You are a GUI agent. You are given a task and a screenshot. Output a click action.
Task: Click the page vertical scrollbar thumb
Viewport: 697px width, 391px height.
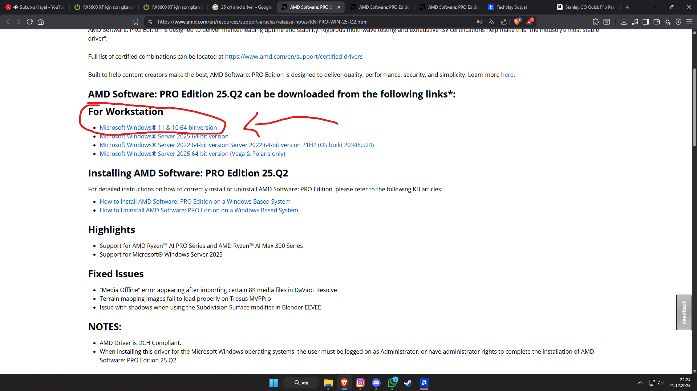click(x=694, y=107)
